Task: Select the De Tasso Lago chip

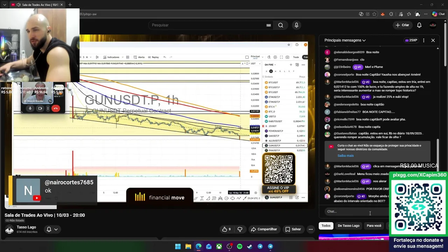Action: tap(349, 226)
